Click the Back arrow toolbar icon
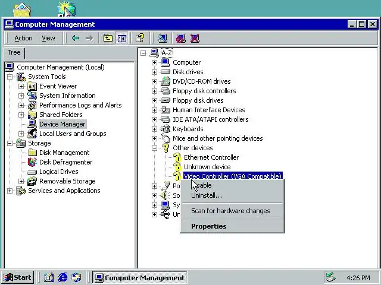 [x=76, y=38]
